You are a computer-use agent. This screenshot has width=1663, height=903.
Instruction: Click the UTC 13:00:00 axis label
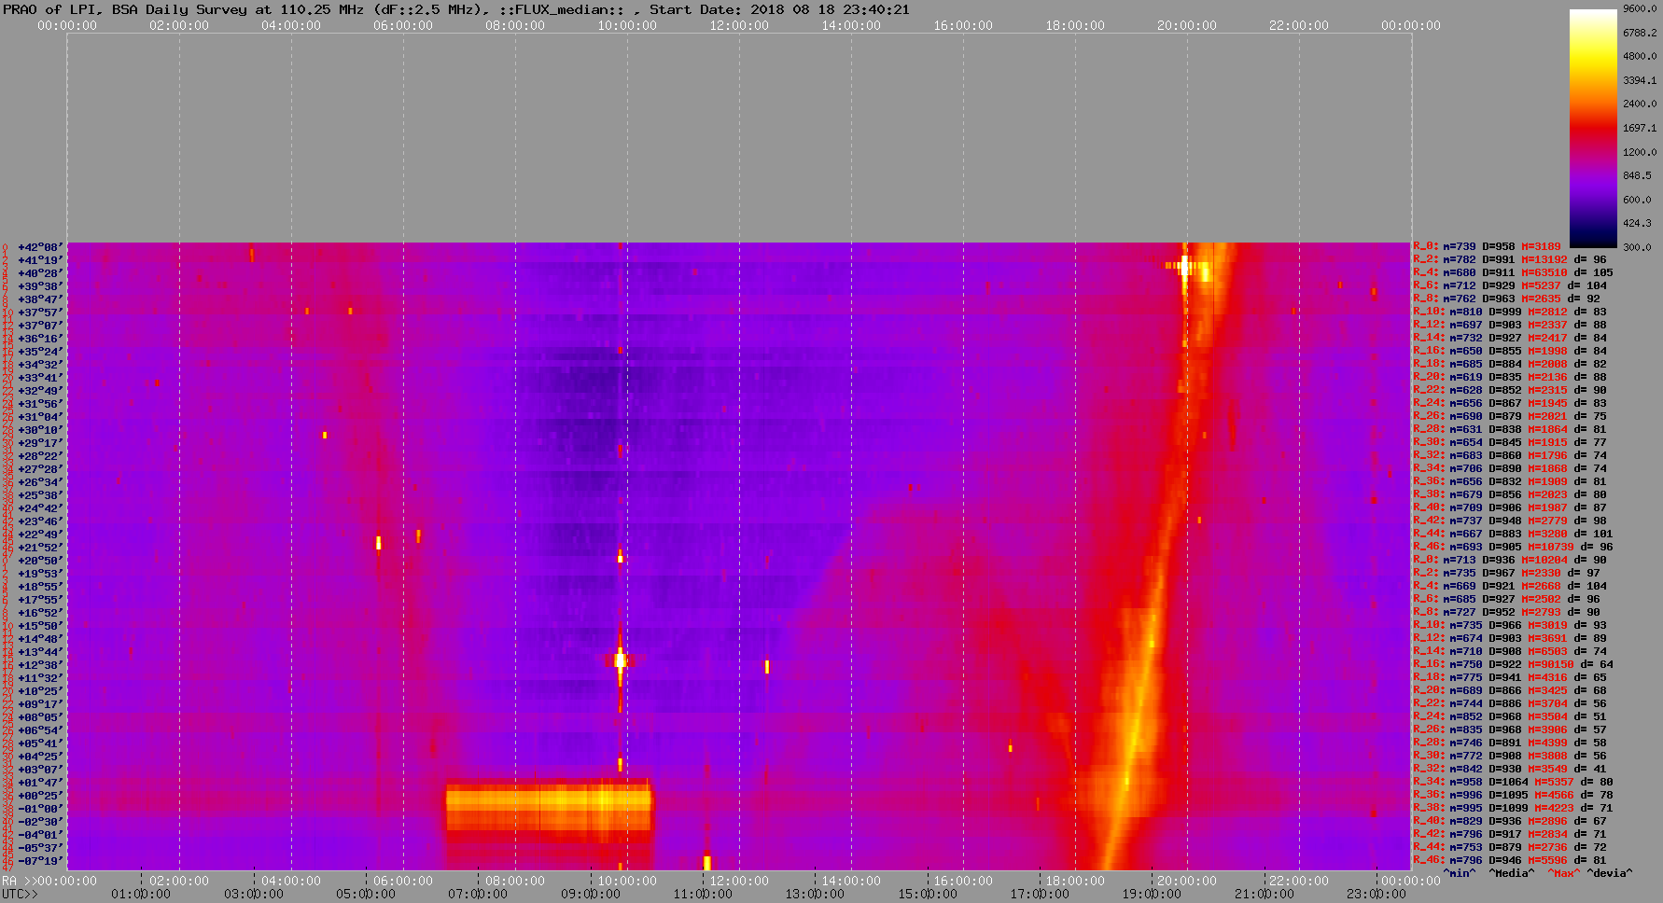click(815, 894)
